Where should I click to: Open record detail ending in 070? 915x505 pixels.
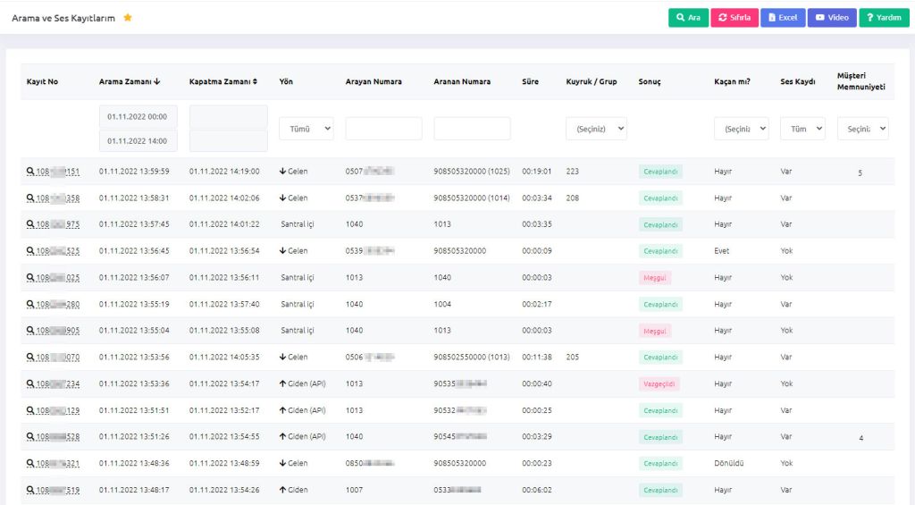pos(54,358)
